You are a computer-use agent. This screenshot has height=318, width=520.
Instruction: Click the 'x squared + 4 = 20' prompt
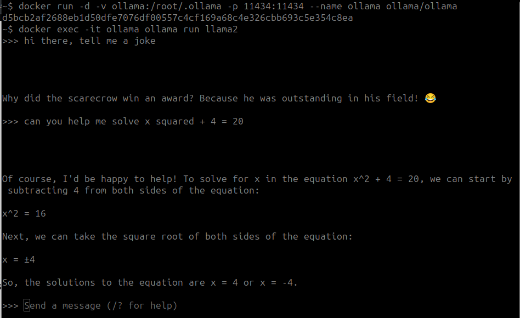point(194,121)
